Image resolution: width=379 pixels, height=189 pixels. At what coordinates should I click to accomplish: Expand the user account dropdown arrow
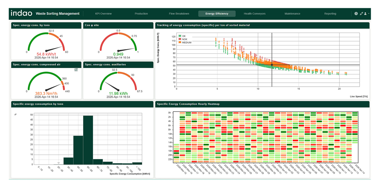(369, 14)
